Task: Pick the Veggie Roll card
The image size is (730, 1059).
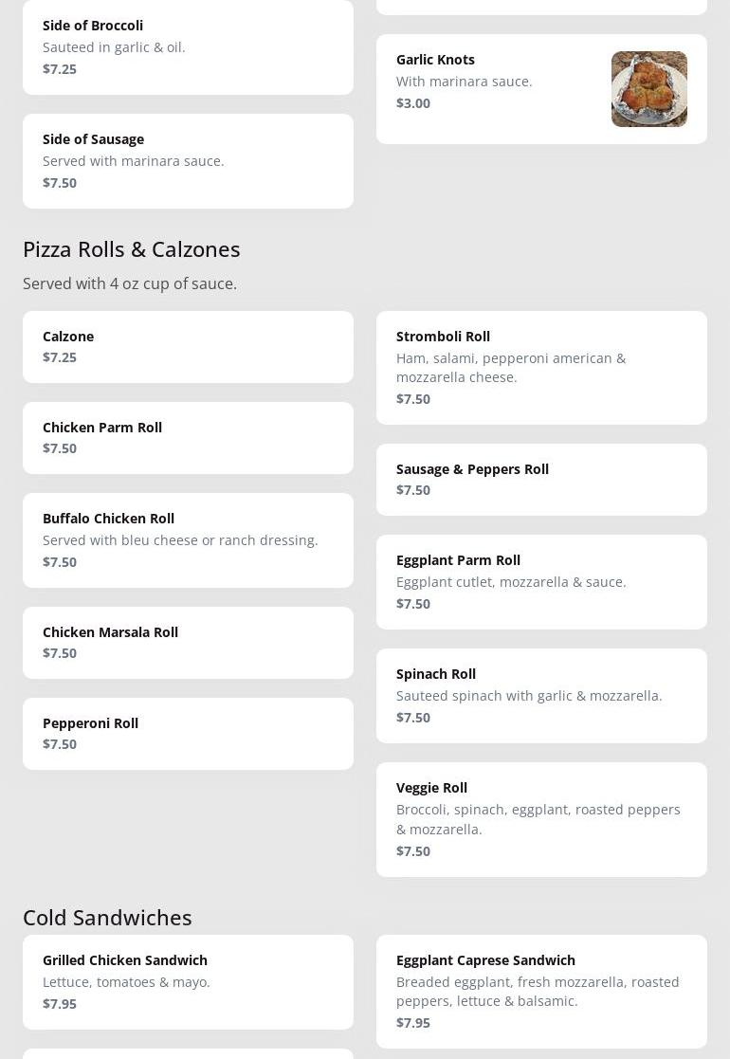Action: (540, 818)
